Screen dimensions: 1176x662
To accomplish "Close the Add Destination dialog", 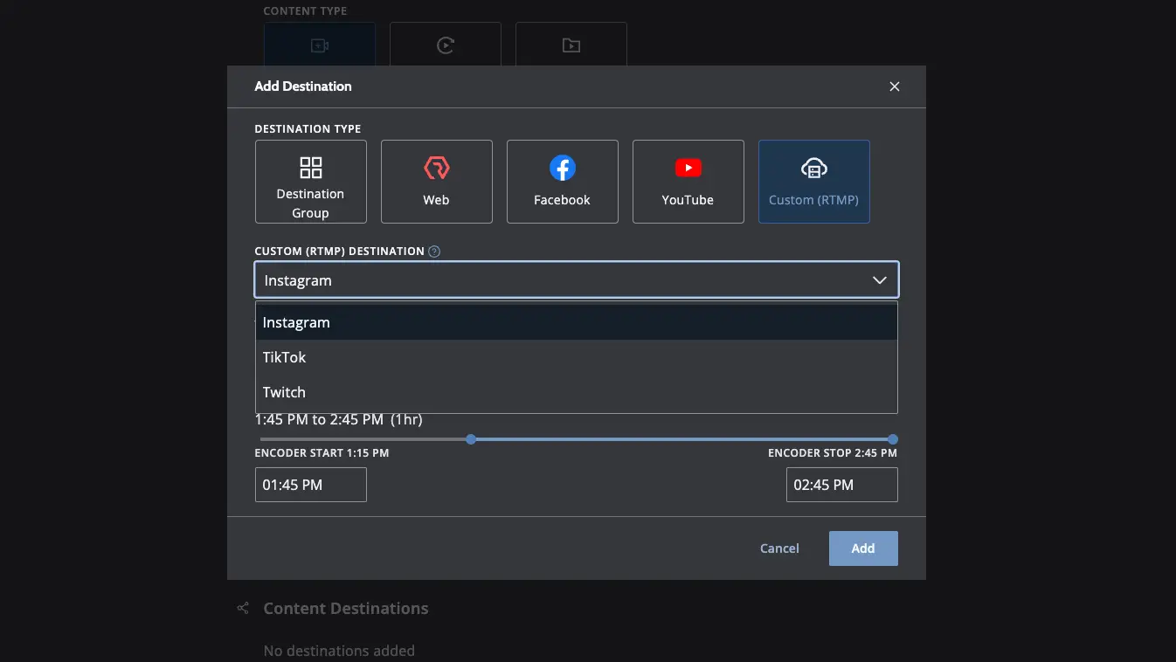I will 894,86.
